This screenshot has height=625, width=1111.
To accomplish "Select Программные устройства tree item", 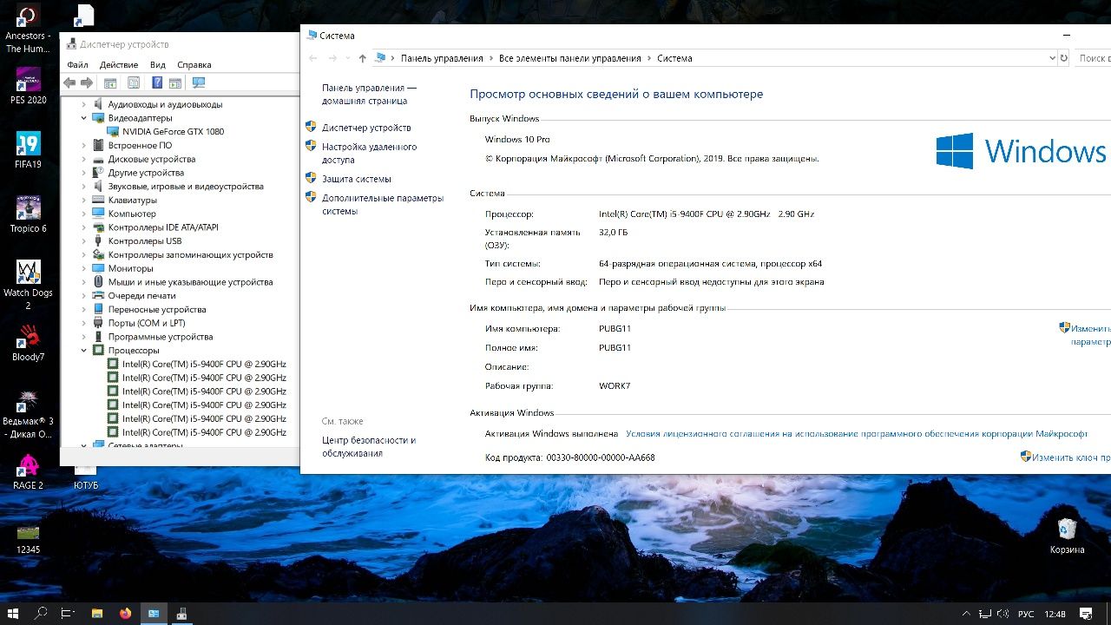I will tap(161, 337).
